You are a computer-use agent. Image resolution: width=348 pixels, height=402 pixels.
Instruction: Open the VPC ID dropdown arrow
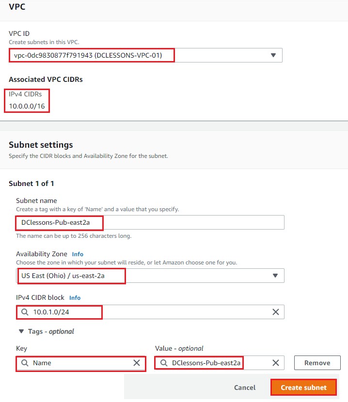273,55
